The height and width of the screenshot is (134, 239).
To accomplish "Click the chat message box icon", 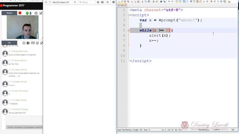I will tap(33, 43).
